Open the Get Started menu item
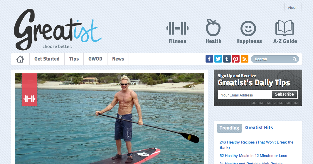 point(47,59)
